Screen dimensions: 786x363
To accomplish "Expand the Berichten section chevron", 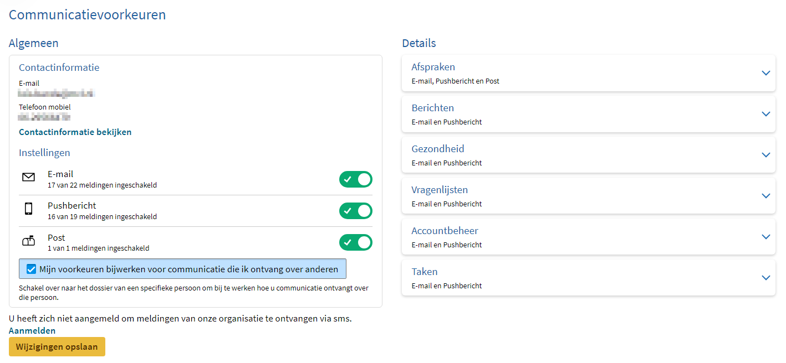I will [765, 114].
